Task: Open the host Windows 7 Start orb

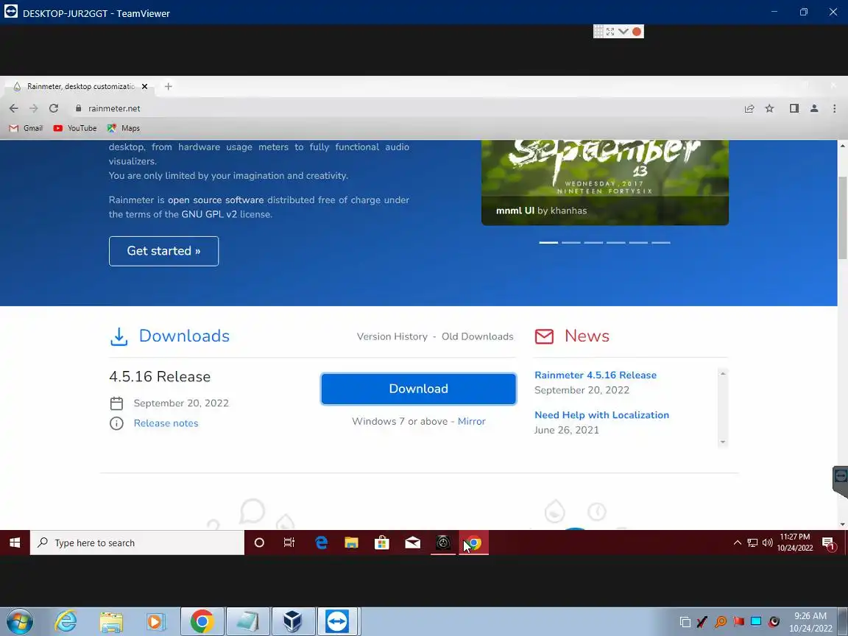Action: point(19,621)
